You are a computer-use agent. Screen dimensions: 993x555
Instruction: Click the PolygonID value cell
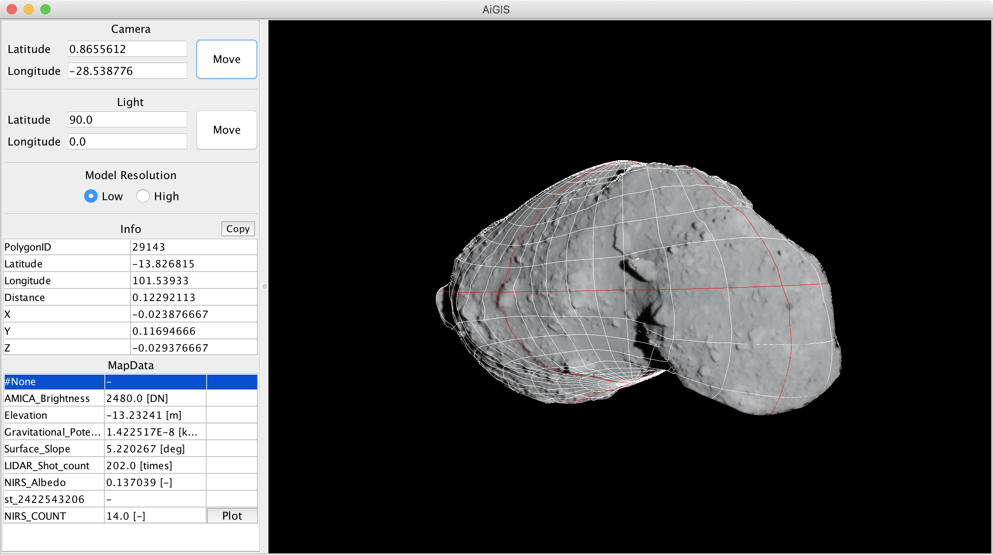pos(194,247)
